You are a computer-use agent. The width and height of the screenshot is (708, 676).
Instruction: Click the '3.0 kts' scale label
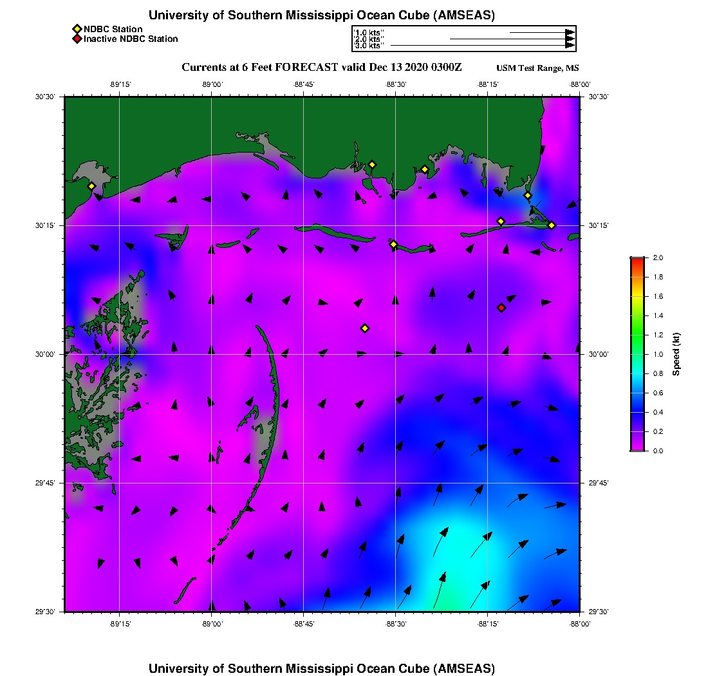point(369,46)
